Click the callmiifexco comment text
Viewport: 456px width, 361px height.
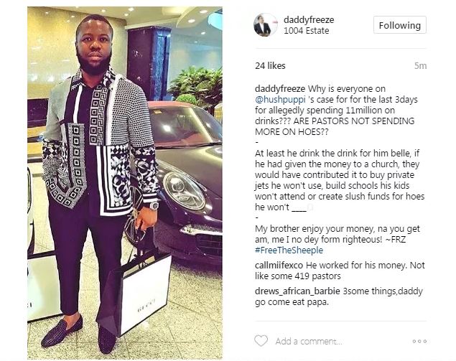340,271
